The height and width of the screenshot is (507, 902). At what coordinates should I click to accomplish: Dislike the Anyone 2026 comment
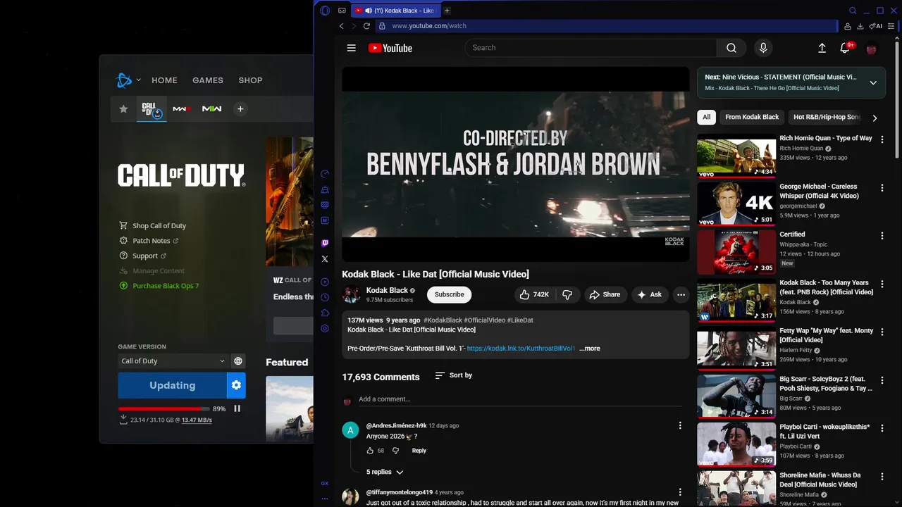click(395, 451)
